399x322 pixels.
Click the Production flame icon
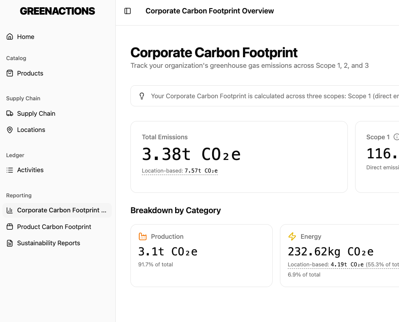click(143, 236)
